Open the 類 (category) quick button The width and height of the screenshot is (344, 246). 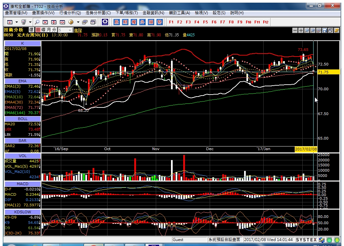151,22
